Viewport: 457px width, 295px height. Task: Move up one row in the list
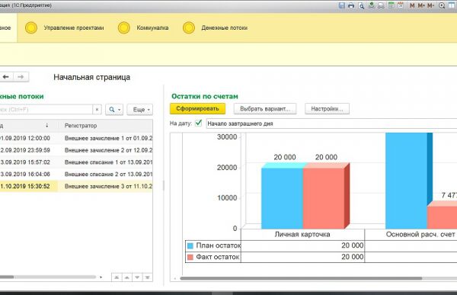[126, 277]
